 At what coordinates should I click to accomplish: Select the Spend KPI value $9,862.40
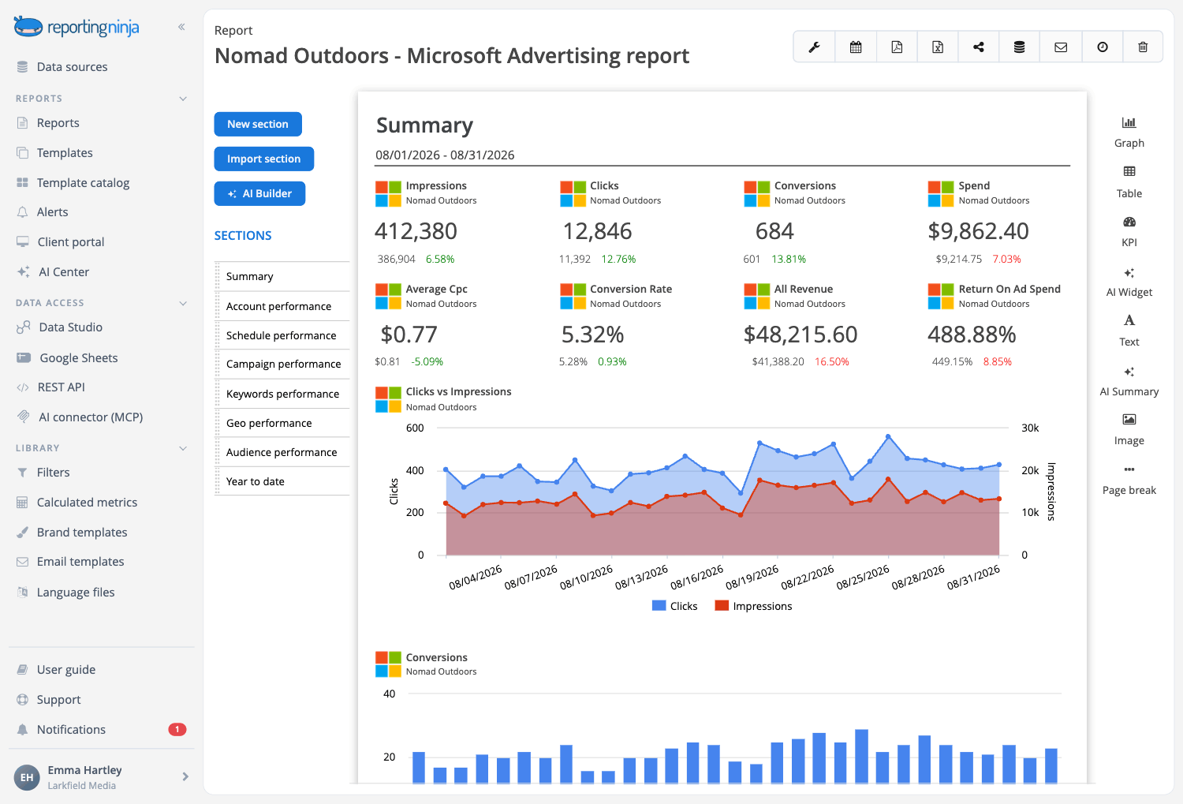(978, 231)
